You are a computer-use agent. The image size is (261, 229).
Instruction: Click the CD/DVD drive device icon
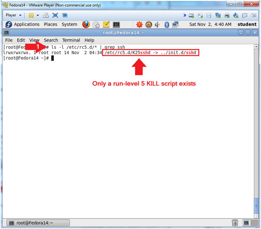click(x=200, y=15)
